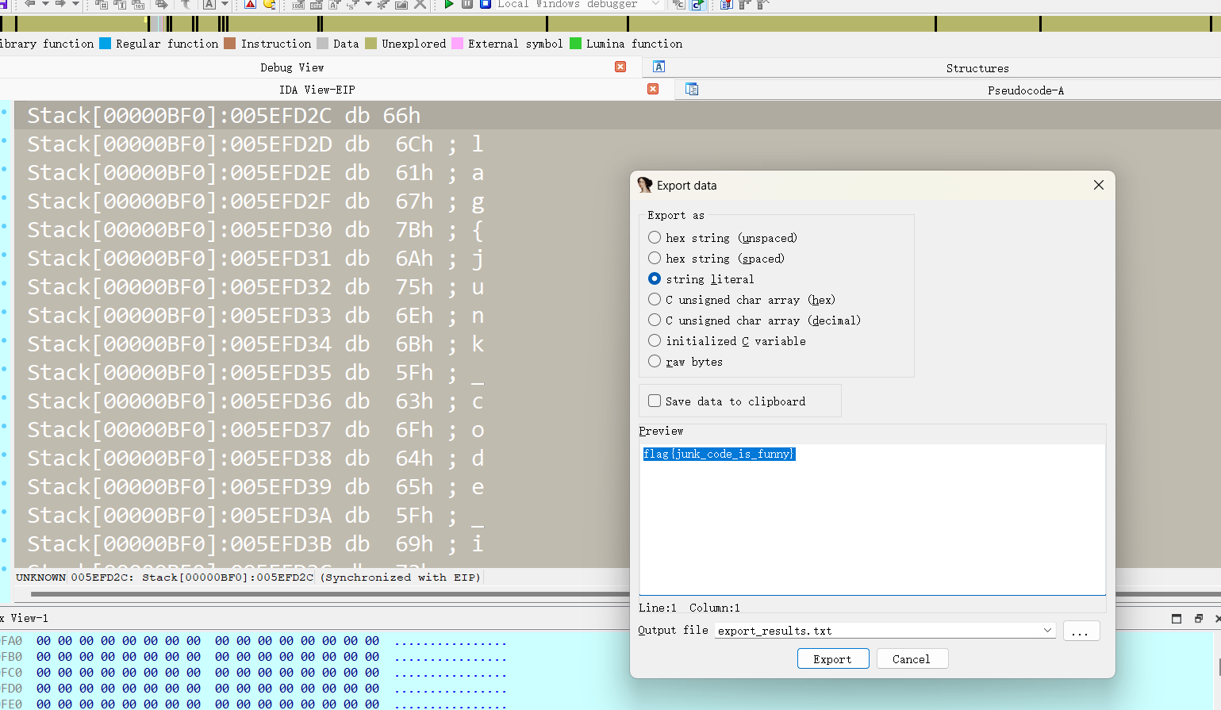Click the Structures tab icon

[658, 67]
